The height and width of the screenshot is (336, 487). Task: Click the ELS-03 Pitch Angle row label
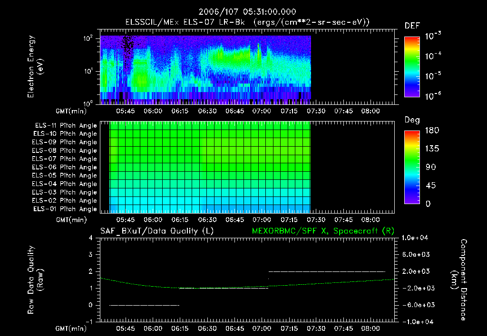pos(65,192)
